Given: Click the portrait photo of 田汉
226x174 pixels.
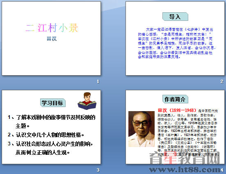Looking at the screenshot, I should (x=142, y=129).
